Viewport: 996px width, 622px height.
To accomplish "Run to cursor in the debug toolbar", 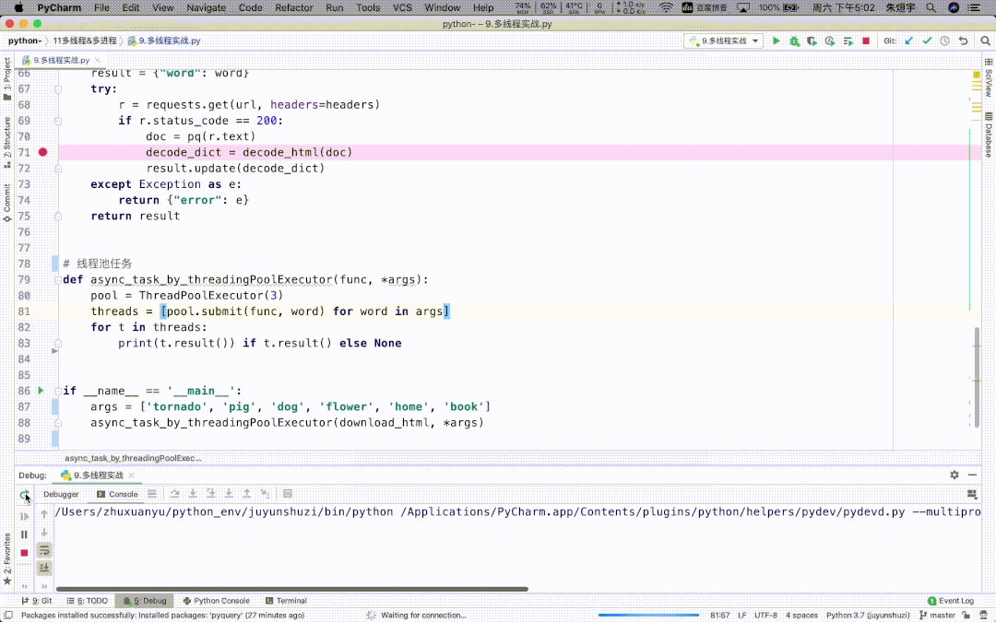I will pyautogui.click(x=265, y=494).
